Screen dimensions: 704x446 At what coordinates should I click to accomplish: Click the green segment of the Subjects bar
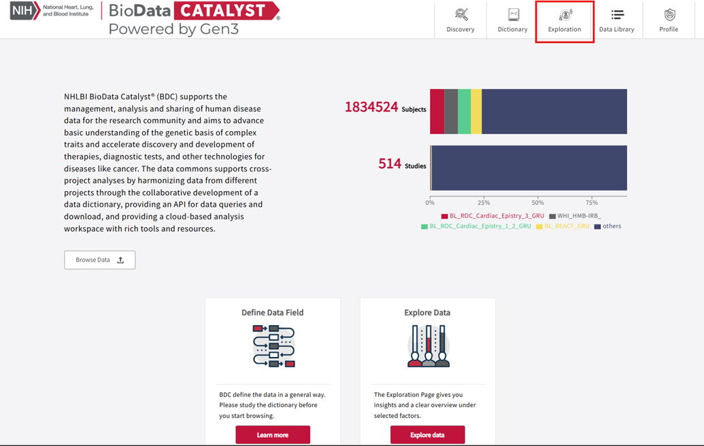(465, 112)
